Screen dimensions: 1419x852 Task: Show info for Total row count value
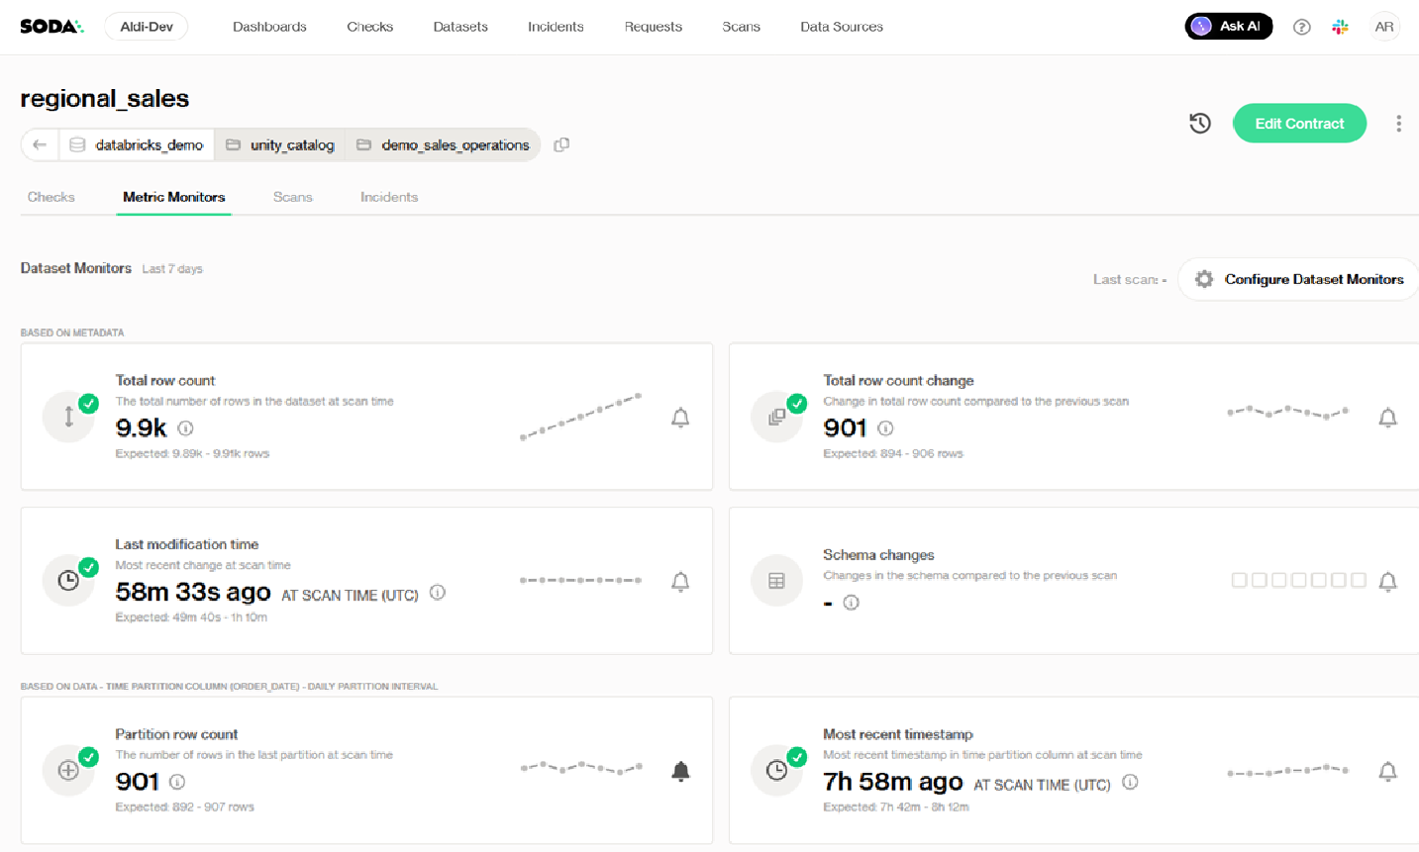coord(185,428)
